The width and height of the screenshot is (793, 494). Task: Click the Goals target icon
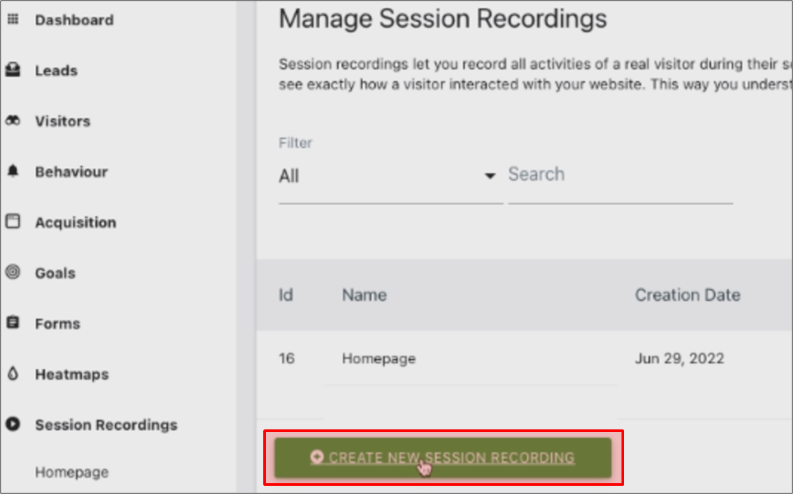[13, 272]
